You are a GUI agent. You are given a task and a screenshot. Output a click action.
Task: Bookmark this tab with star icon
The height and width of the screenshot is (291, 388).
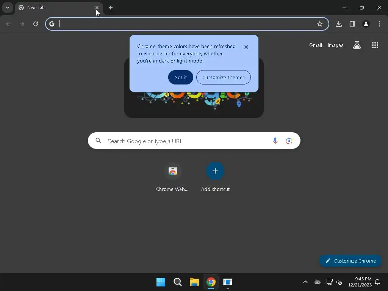click(x=320, y=24)
